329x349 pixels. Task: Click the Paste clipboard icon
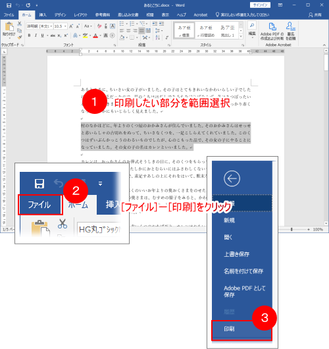(x=9, y=26)
